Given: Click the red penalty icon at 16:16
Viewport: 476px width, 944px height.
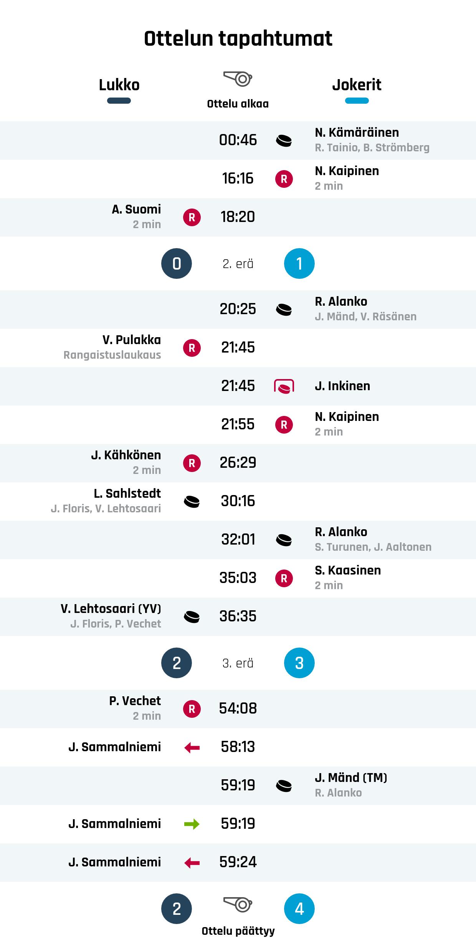Looking at the screenshot, I should point(284,179).
